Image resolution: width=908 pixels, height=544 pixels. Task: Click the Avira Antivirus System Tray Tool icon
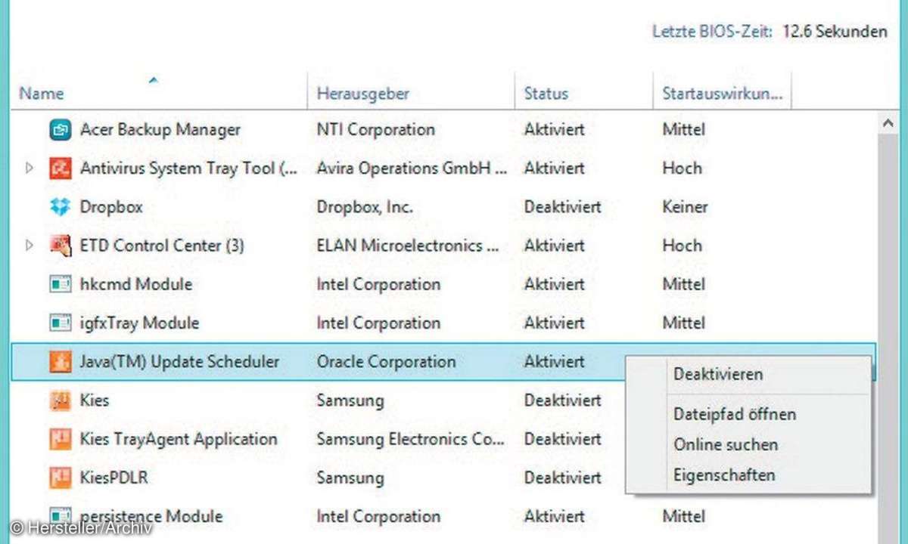(x=60, y=168)
